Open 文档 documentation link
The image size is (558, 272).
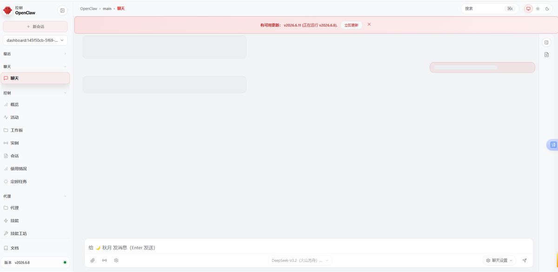point(35,248)
